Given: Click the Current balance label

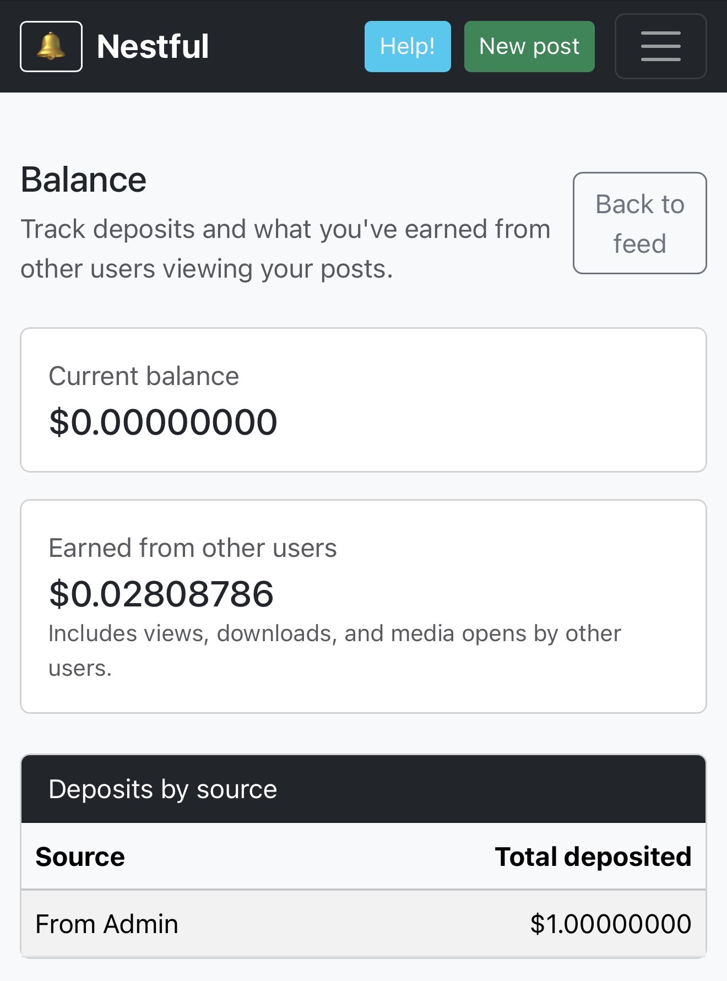Looking at the screenshot, I should [144, 376].
